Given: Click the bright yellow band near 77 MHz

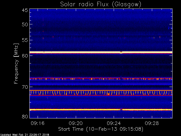Looking at the screenshot, I should click(101, 110).
